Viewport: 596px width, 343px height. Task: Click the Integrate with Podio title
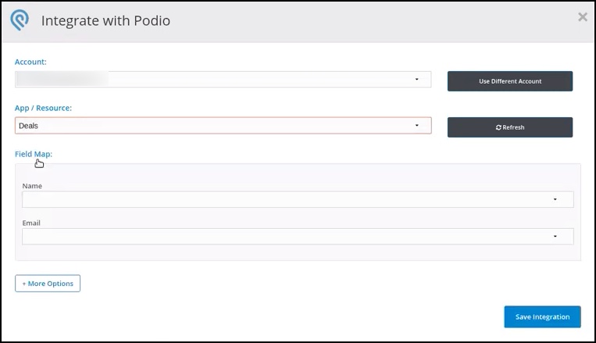(105, 21)
